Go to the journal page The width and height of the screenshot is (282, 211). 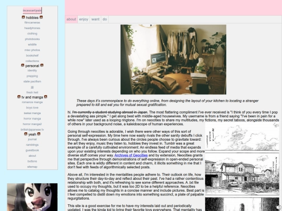[x=32, y=139]
